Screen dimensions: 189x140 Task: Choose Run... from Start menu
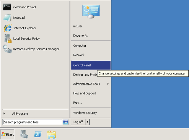click(91, 102)
